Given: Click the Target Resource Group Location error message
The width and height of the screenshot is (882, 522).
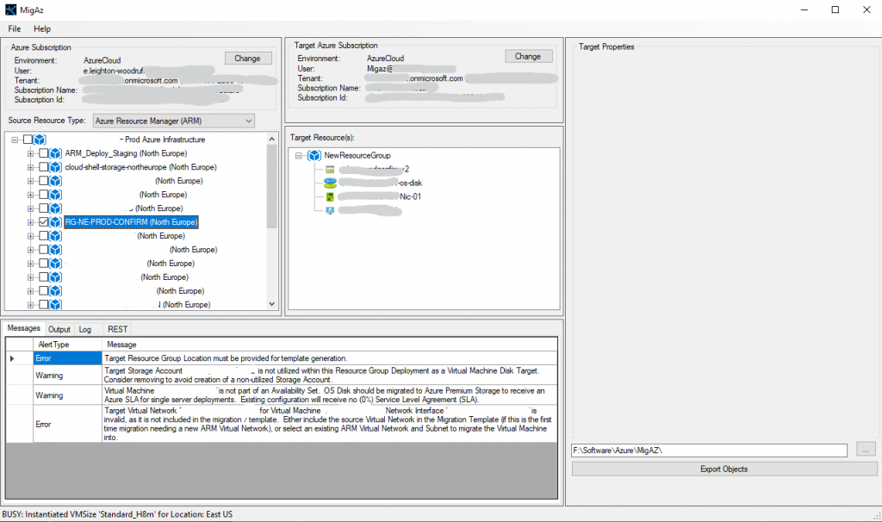Looking at the screenshot, I should pos(330,358).
